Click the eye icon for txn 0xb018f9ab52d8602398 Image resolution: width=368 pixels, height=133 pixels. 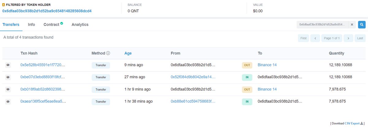(x=8, y=90)
